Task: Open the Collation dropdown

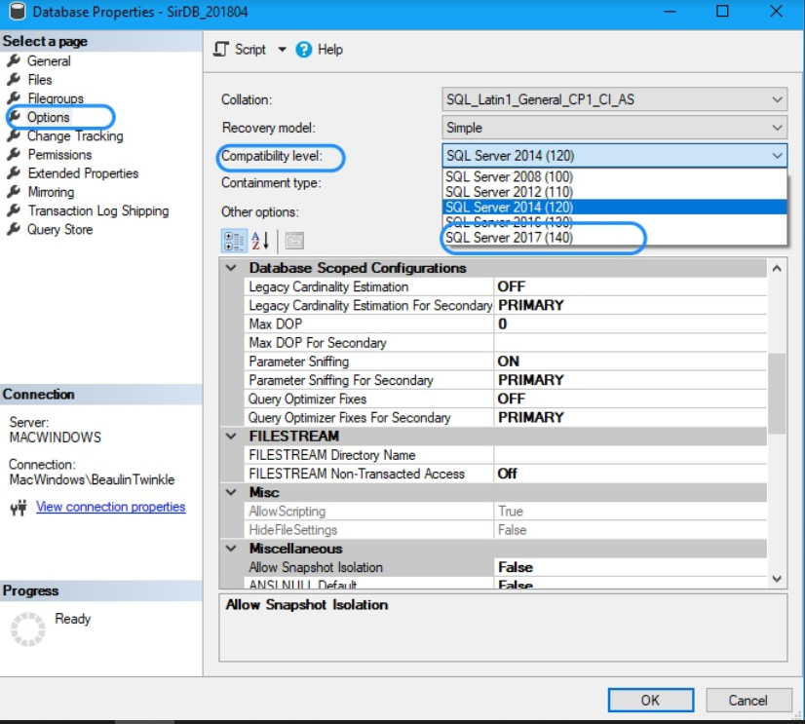Action: (614, 99)
